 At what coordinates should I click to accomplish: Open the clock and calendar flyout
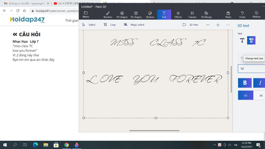(x=247, y=145)
